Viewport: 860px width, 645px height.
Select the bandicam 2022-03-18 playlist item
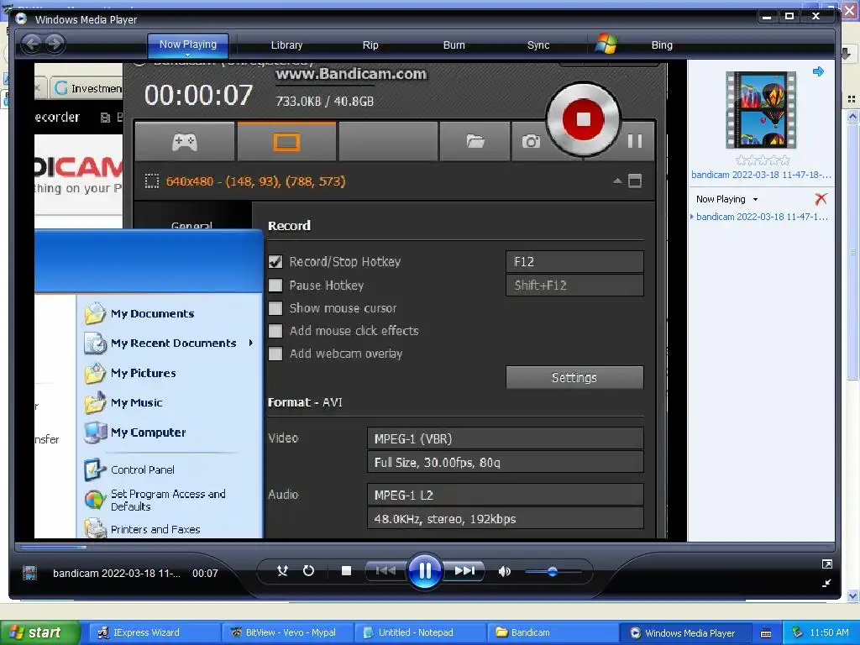point(762,217)
